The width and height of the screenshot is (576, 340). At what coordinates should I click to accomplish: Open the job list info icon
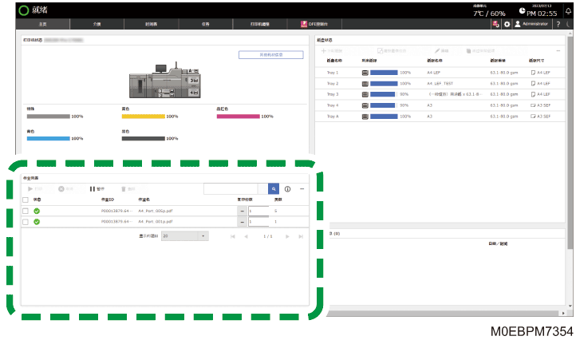pos(288,189)
